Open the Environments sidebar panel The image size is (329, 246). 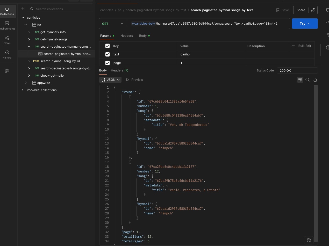click(x=7, y=26)
